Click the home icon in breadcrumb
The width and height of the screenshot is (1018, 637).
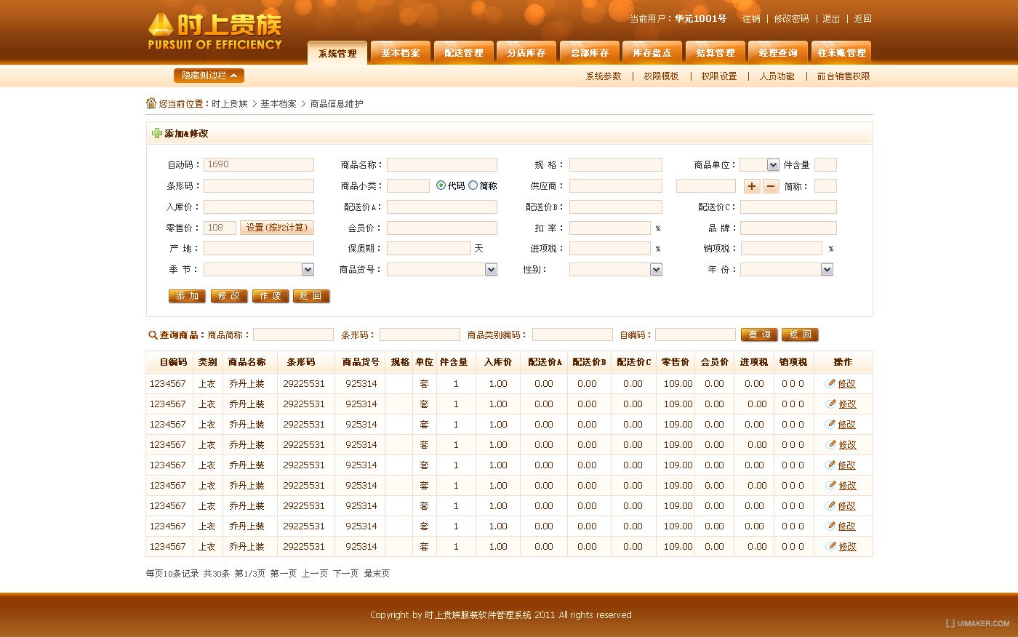coord(151,103)
